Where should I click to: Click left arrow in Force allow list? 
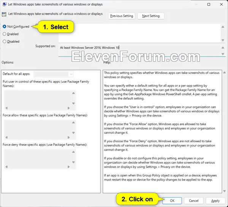click(6, 137)
